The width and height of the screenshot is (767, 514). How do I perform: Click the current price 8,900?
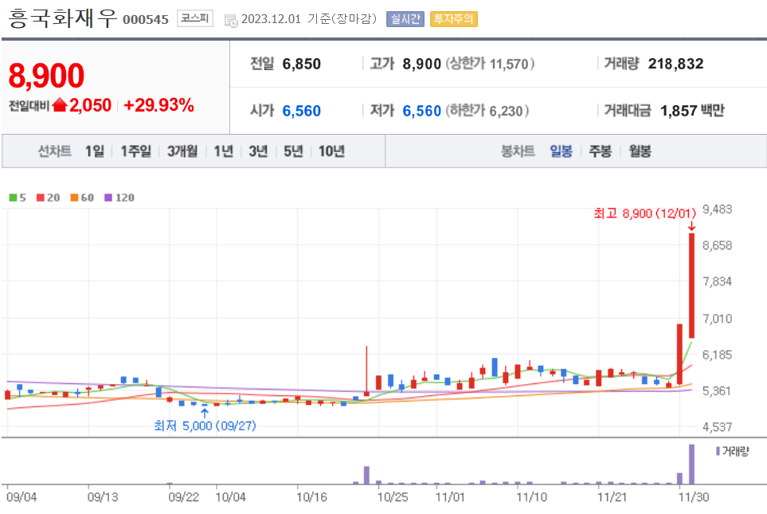46,76
